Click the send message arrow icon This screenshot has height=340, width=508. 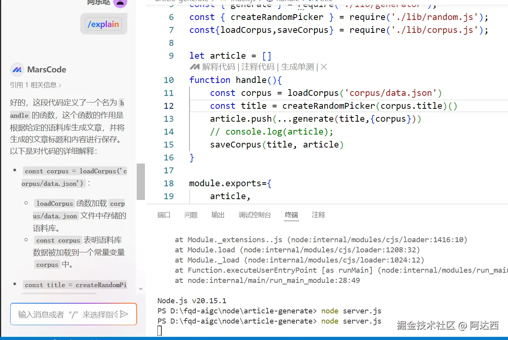[x=124, y=314]
